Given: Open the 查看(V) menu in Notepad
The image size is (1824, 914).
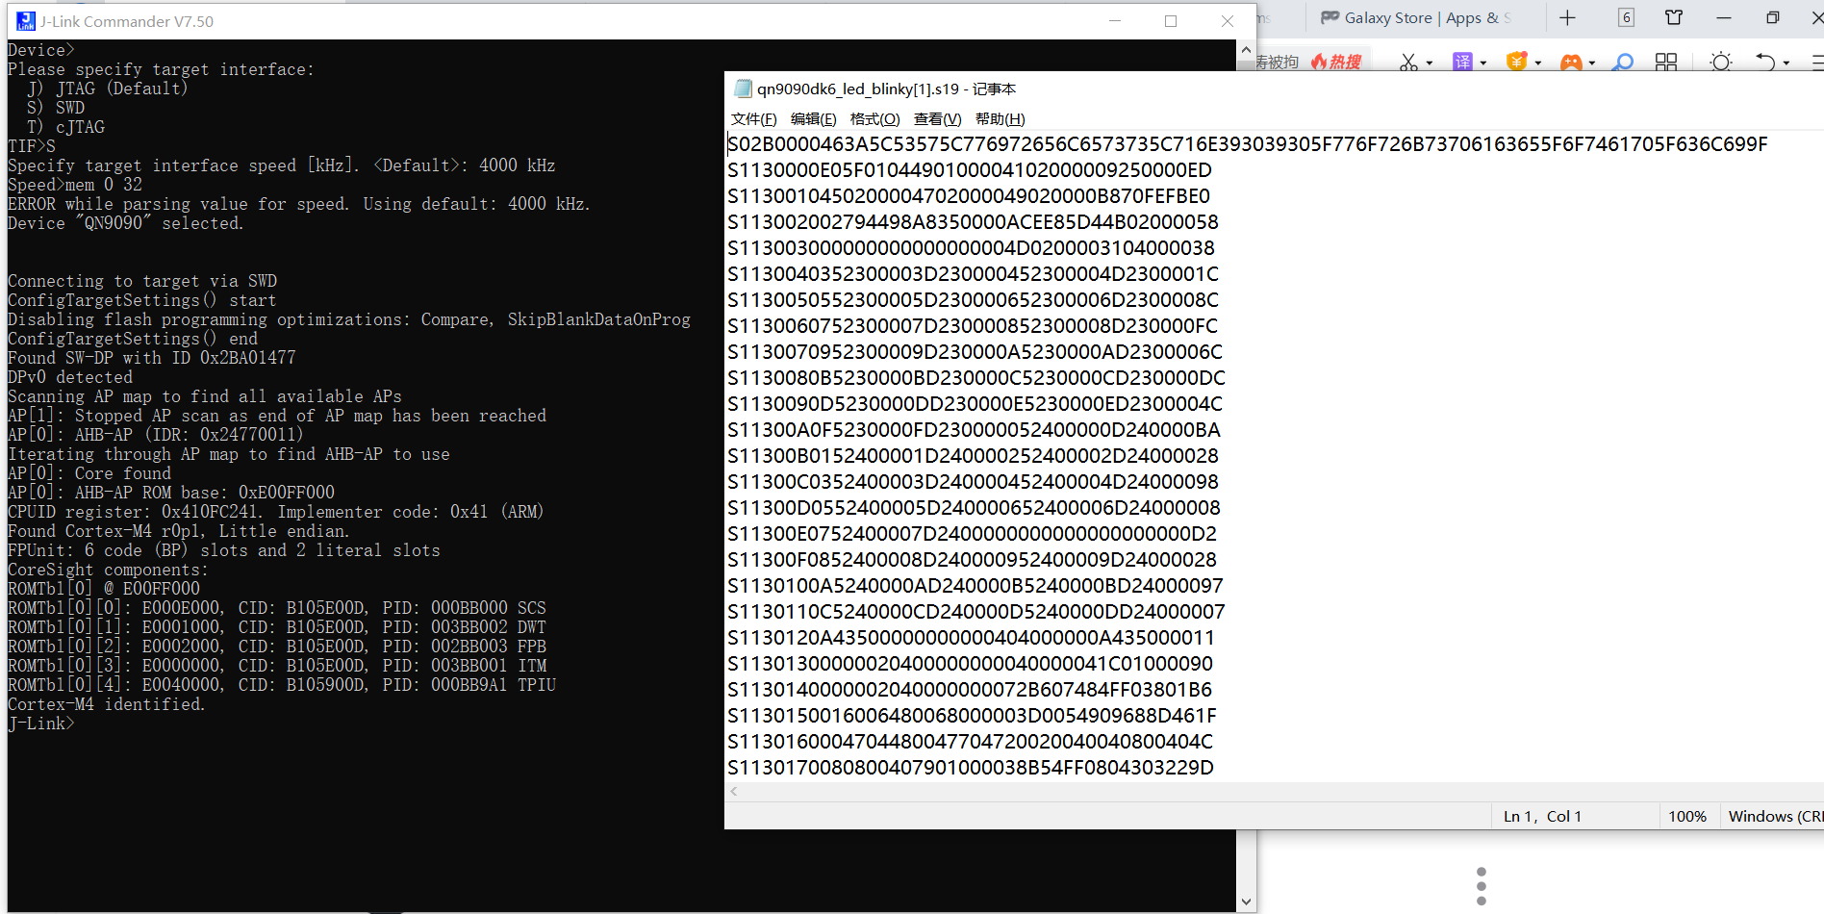Looking at the screenshot, I should [x=936, y=118].
